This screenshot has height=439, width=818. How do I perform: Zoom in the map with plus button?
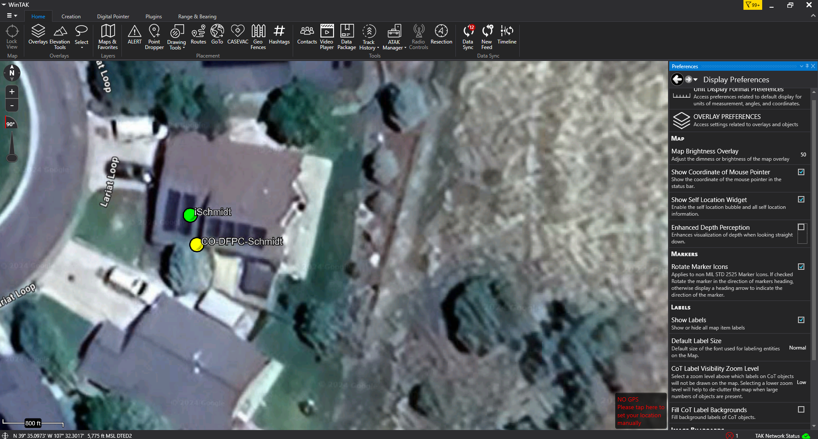(x=12, y=92)
